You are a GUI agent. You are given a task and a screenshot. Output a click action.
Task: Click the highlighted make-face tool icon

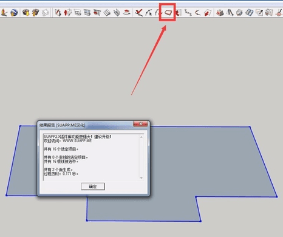(x=168, y=13)
